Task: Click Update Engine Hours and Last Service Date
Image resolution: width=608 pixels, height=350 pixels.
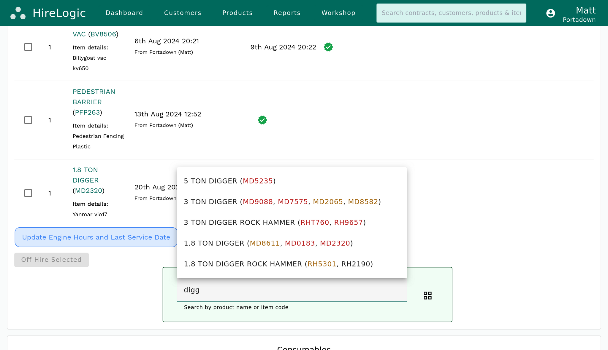Action: 96,237
